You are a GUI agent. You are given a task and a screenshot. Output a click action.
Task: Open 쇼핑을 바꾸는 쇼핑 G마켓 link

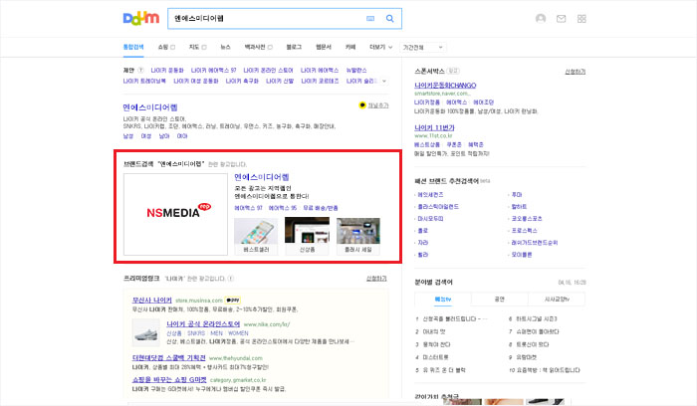pyautogui.click(x=169, y=380)
